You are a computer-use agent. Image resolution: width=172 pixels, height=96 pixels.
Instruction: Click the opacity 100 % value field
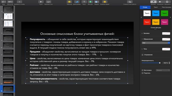click(x=165, y=63)
